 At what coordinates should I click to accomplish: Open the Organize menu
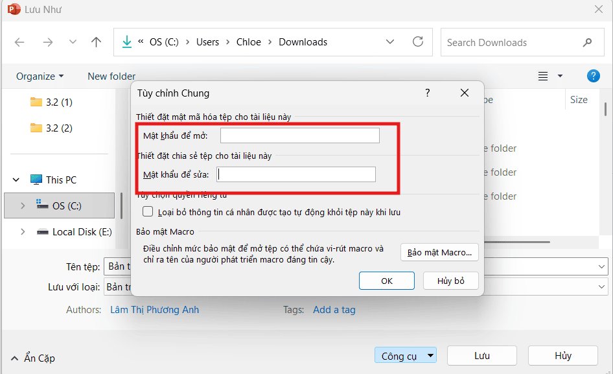(x=40, y=76)
